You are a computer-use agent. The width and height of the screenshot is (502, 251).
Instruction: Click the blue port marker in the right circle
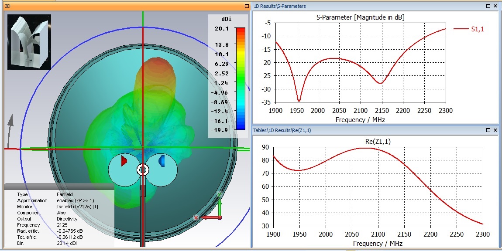162,160
